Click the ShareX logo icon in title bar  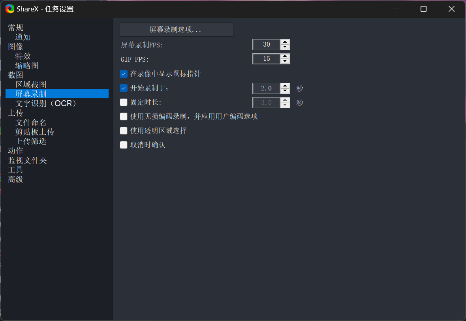coord(10,9)
